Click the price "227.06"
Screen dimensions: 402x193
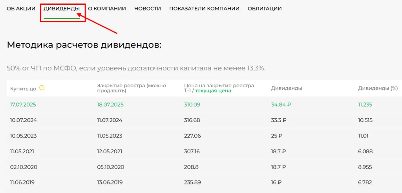(192, 136)
